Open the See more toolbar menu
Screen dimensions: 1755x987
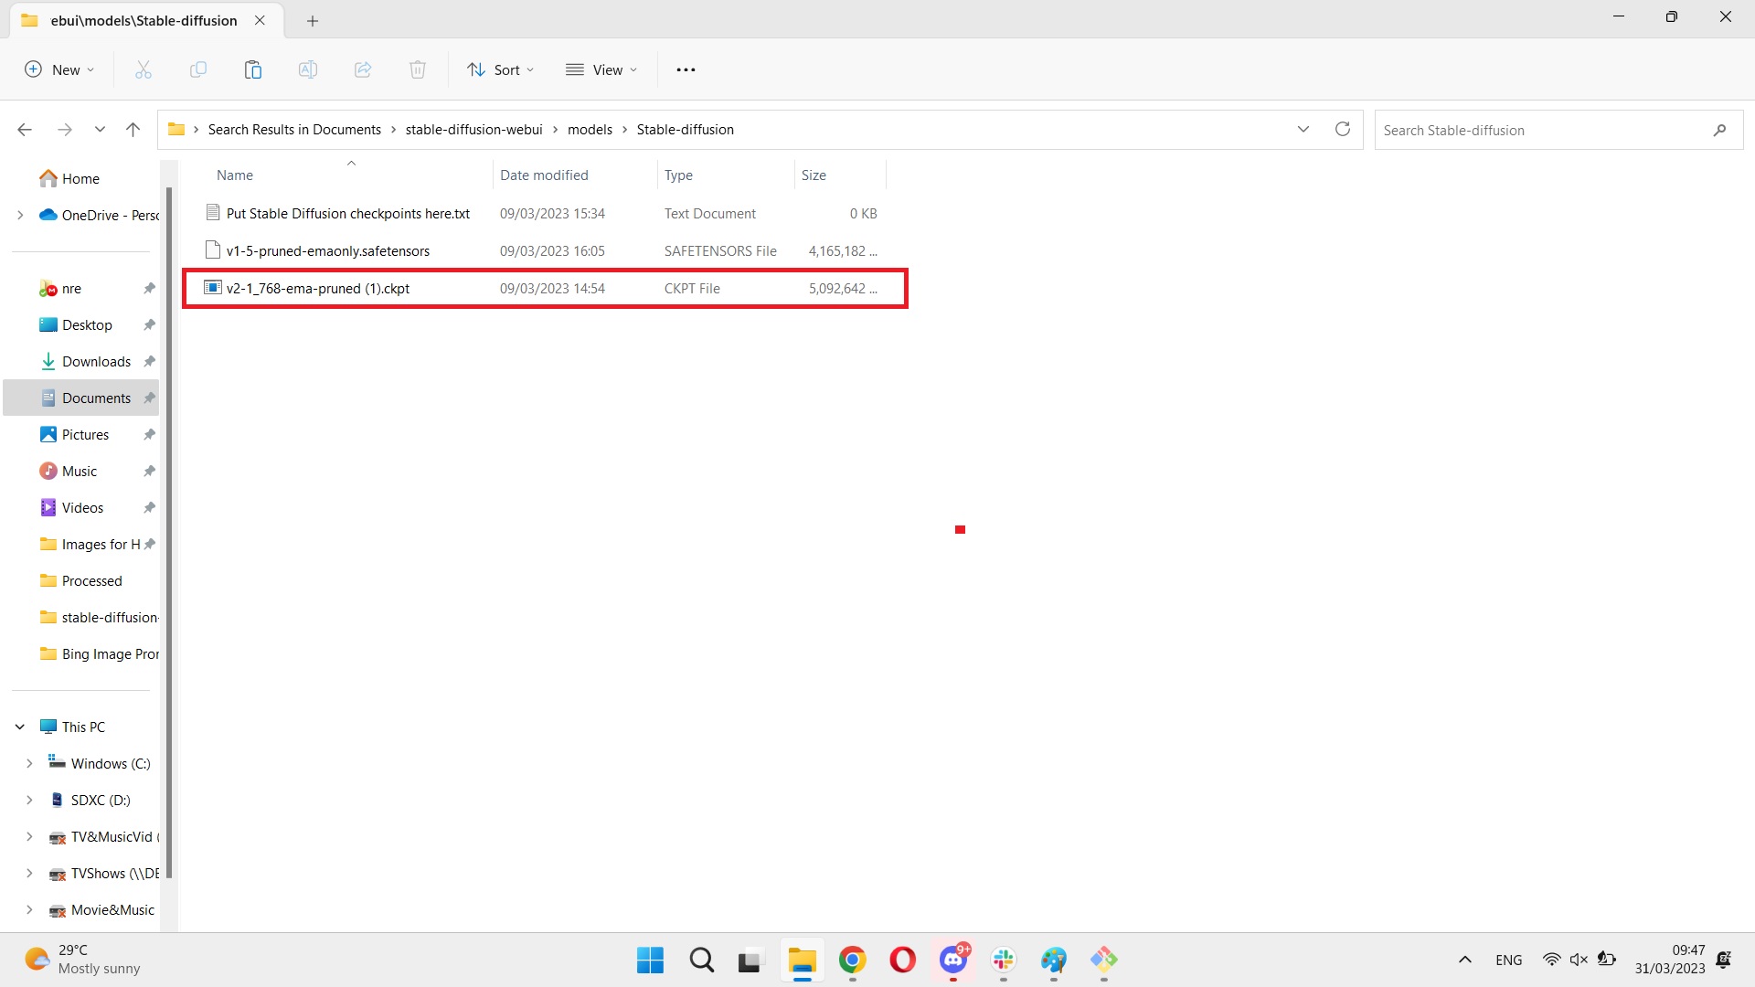click(686, 69)
